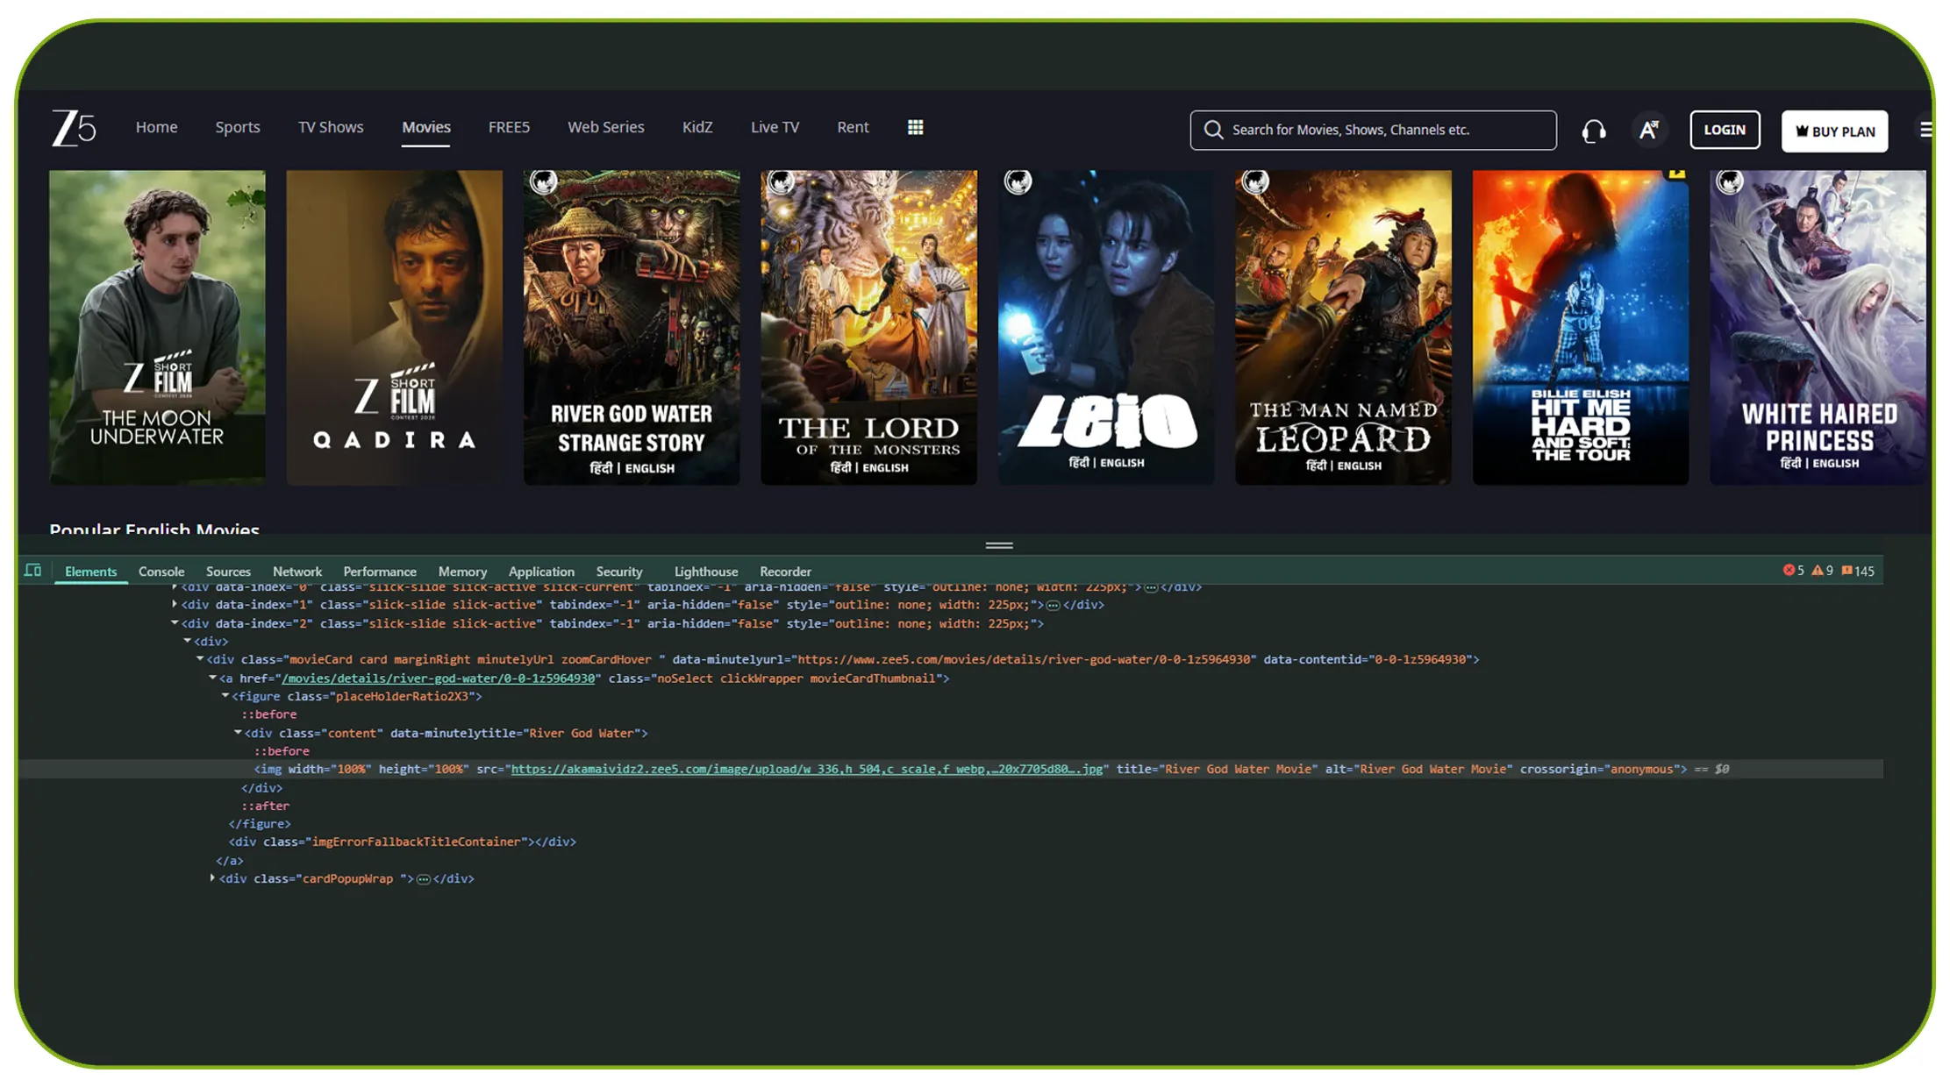Viewport: 1950px width, 1087px height.
Task: Open Live TV in navigation
Action: coord(775,127)
